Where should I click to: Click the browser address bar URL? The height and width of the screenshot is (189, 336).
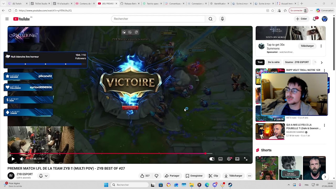[x=45, y=10]
